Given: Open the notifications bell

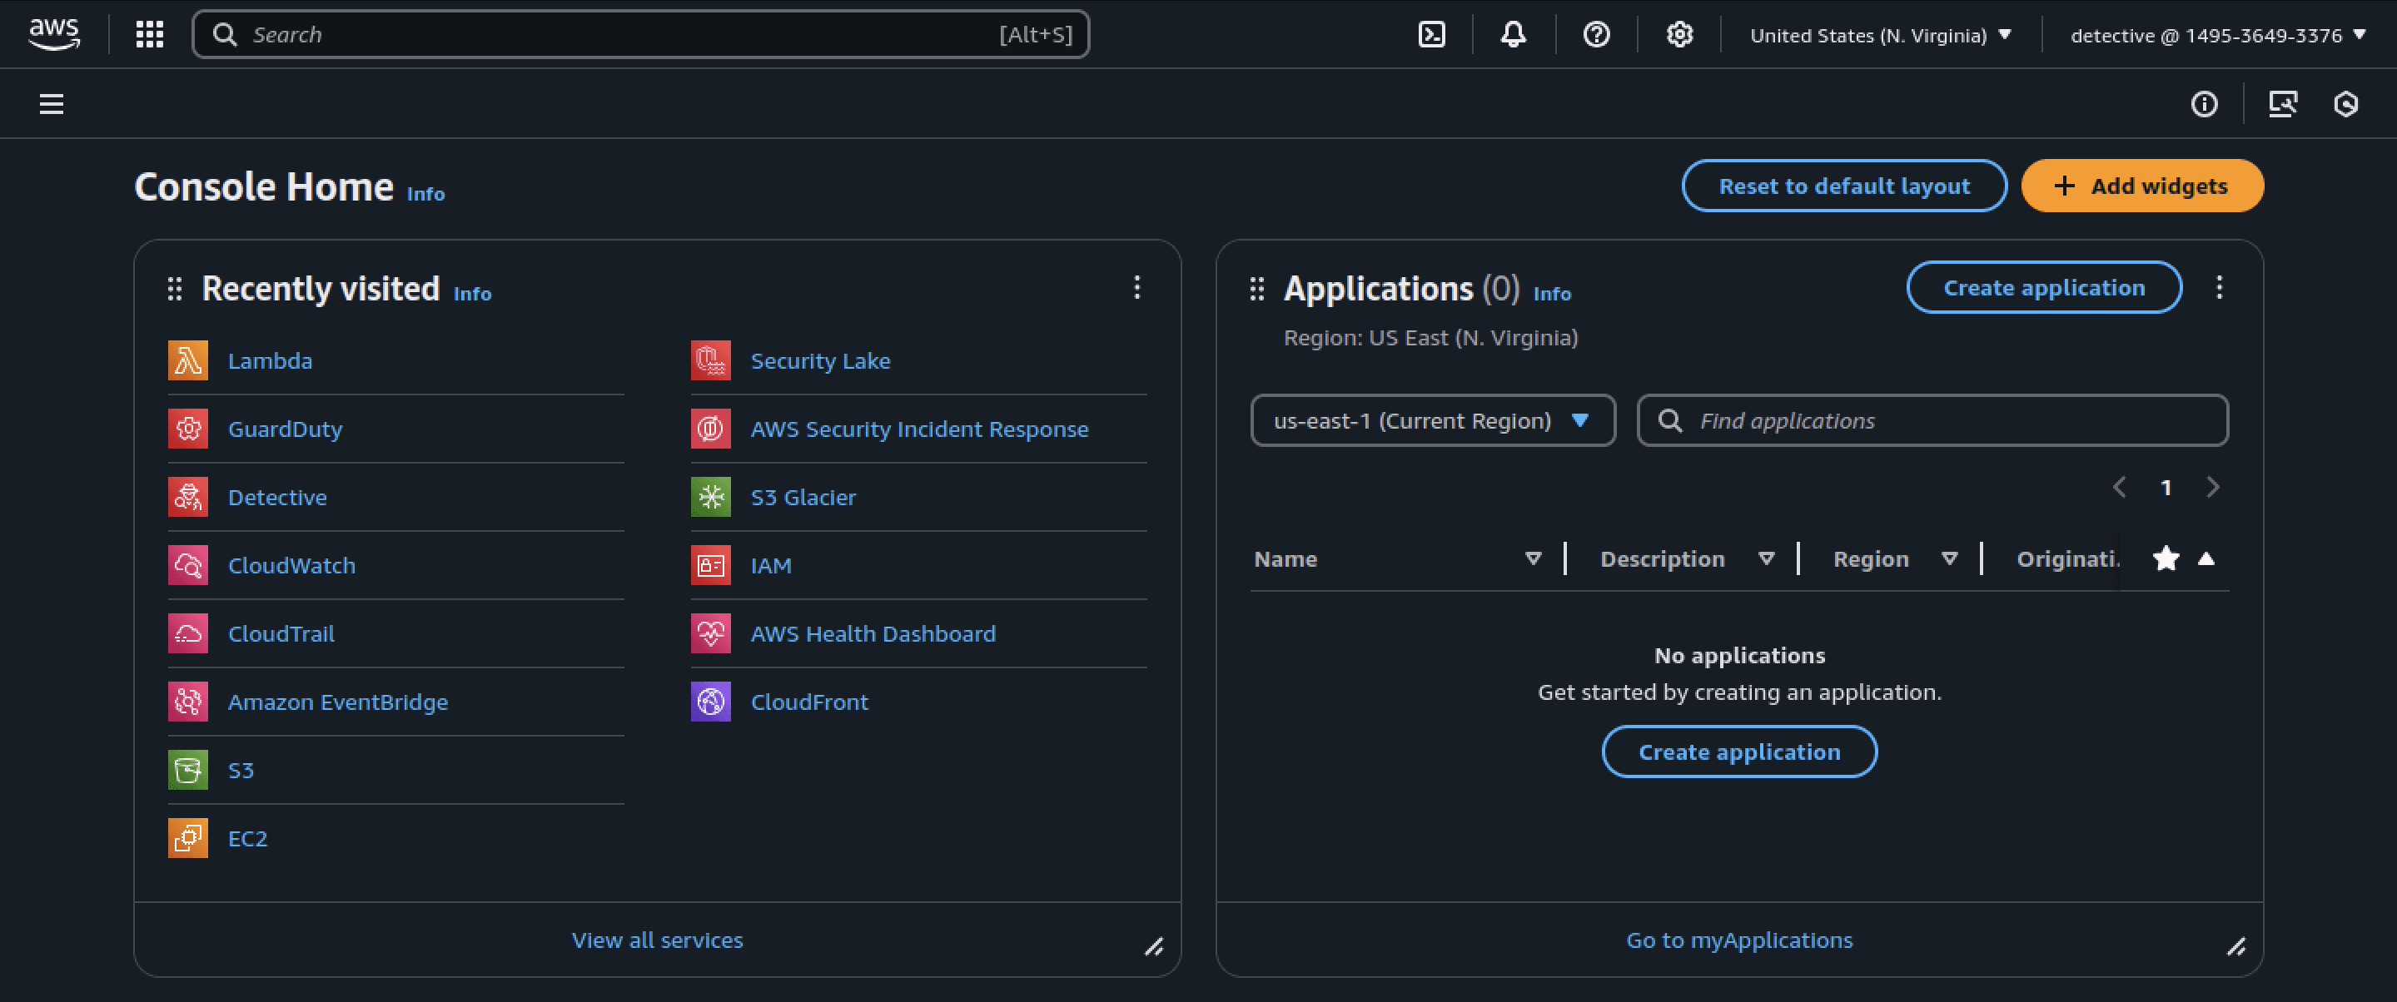Looking at the screenshot, I should (1513, 34).
